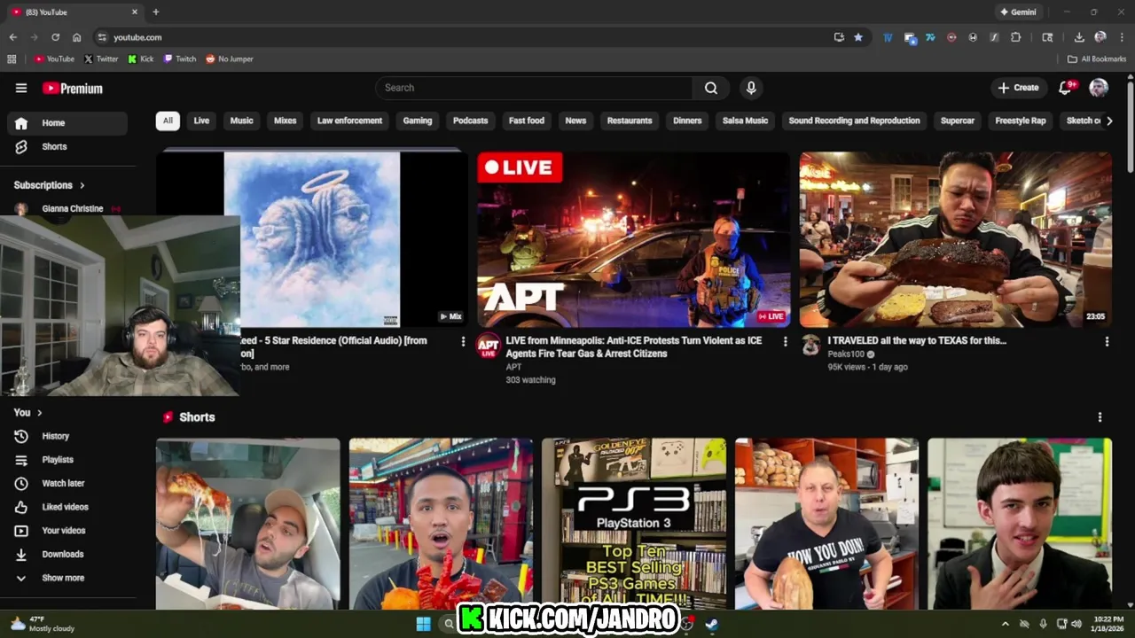Open Playlists in the sidebar
The height and width of the screenshot is (638, 1135).
(x=67, y=460)
